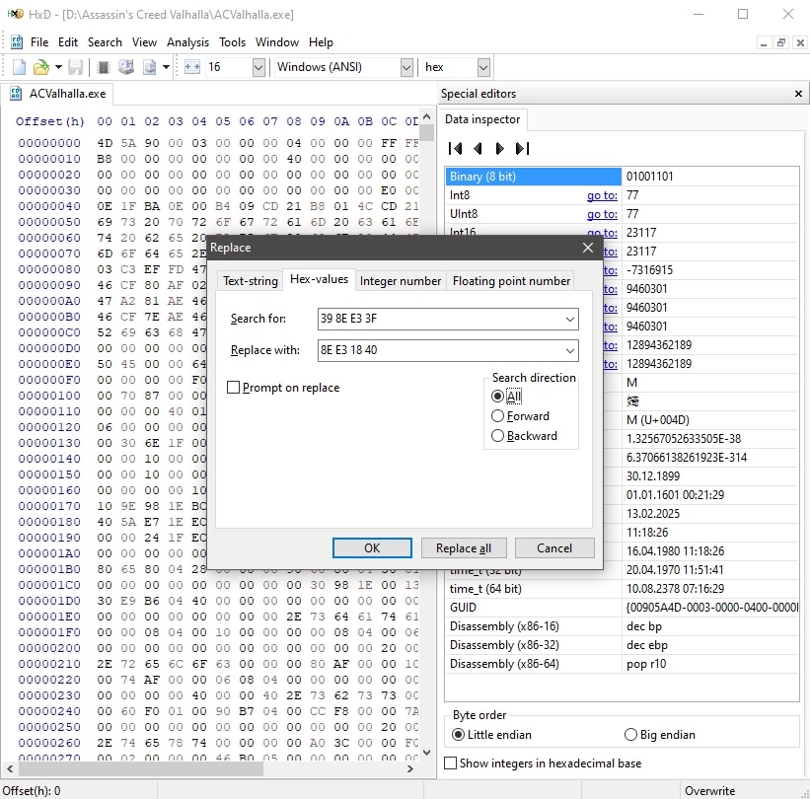Create a new file from toolbar
Viewport: 810px width, 799px height.
coord(19,67)
